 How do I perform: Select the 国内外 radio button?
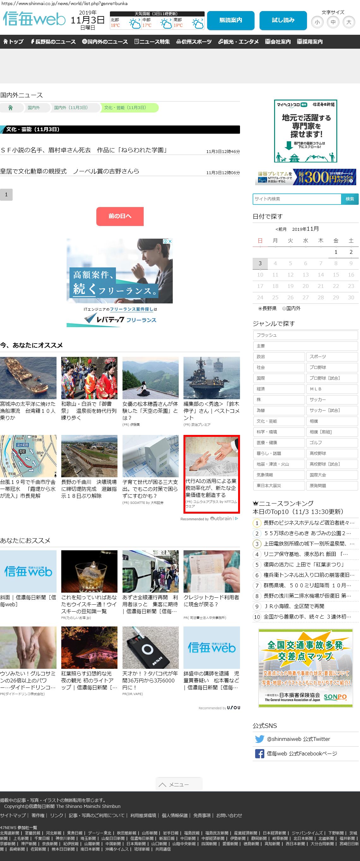(284, 308)
